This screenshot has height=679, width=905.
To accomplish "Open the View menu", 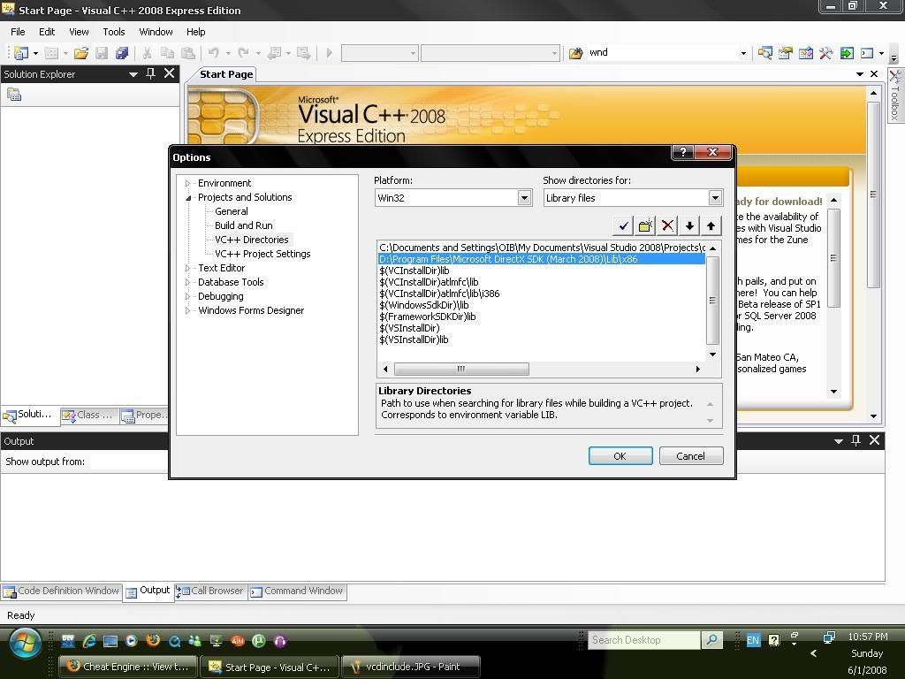I will (79, 32).
